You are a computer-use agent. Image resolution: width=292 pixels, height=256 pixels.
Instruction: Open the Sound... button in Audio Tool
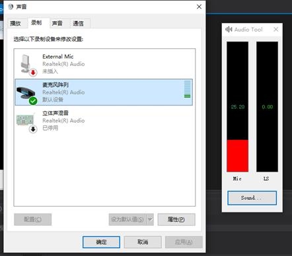tap(252, 198)
